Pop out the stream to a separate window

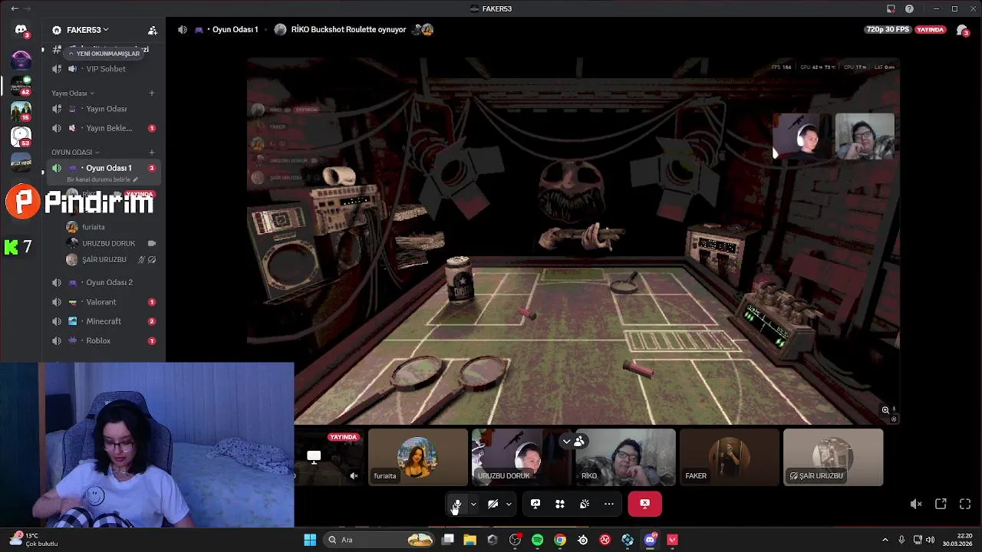pyautogui.click(x=941, y=504)
